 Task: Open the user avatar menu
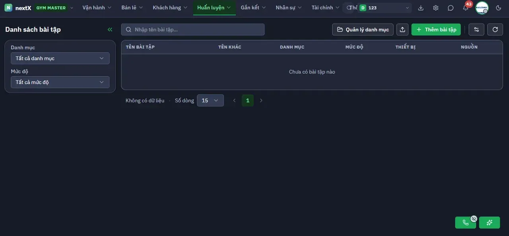pos(482,8)
